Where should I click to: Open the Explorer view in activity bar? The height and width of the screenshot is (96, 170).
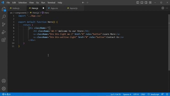pyautogui.click(x=4, y=9)
